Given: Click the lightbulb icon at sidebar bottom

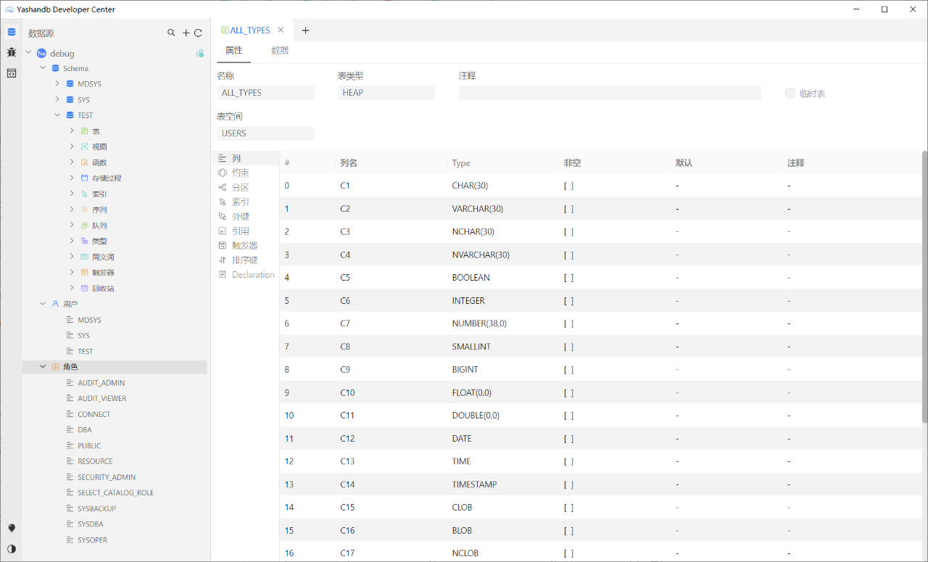Looking at the screenshot, I should pyautogui.click(x=12, y=528).
